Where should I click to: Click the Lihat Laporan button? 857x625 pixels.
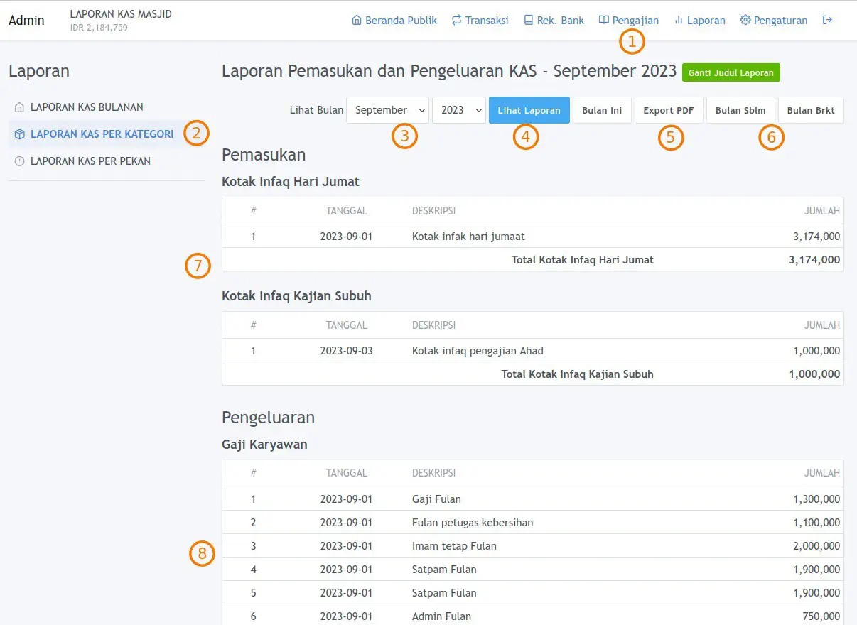point(529,110)
